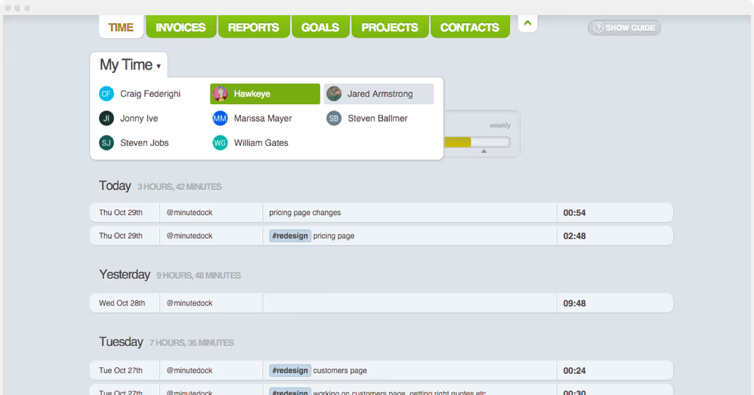Select the 09:48 duration for Wed Oct 28th
This screenshot has width=754, height=395.
[x=574, y=303]
